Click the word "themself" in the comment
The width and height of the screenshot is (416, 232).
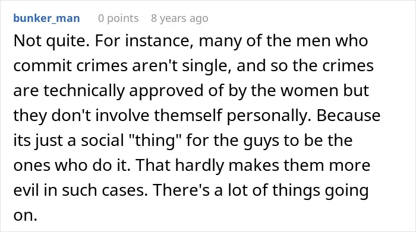(x=188, y=116)
